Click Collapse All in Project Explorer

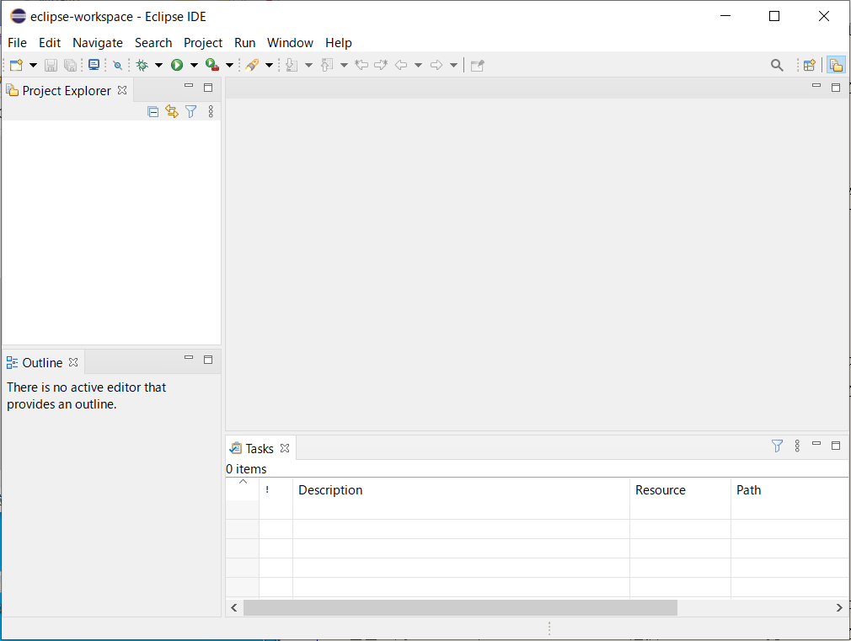153,112
